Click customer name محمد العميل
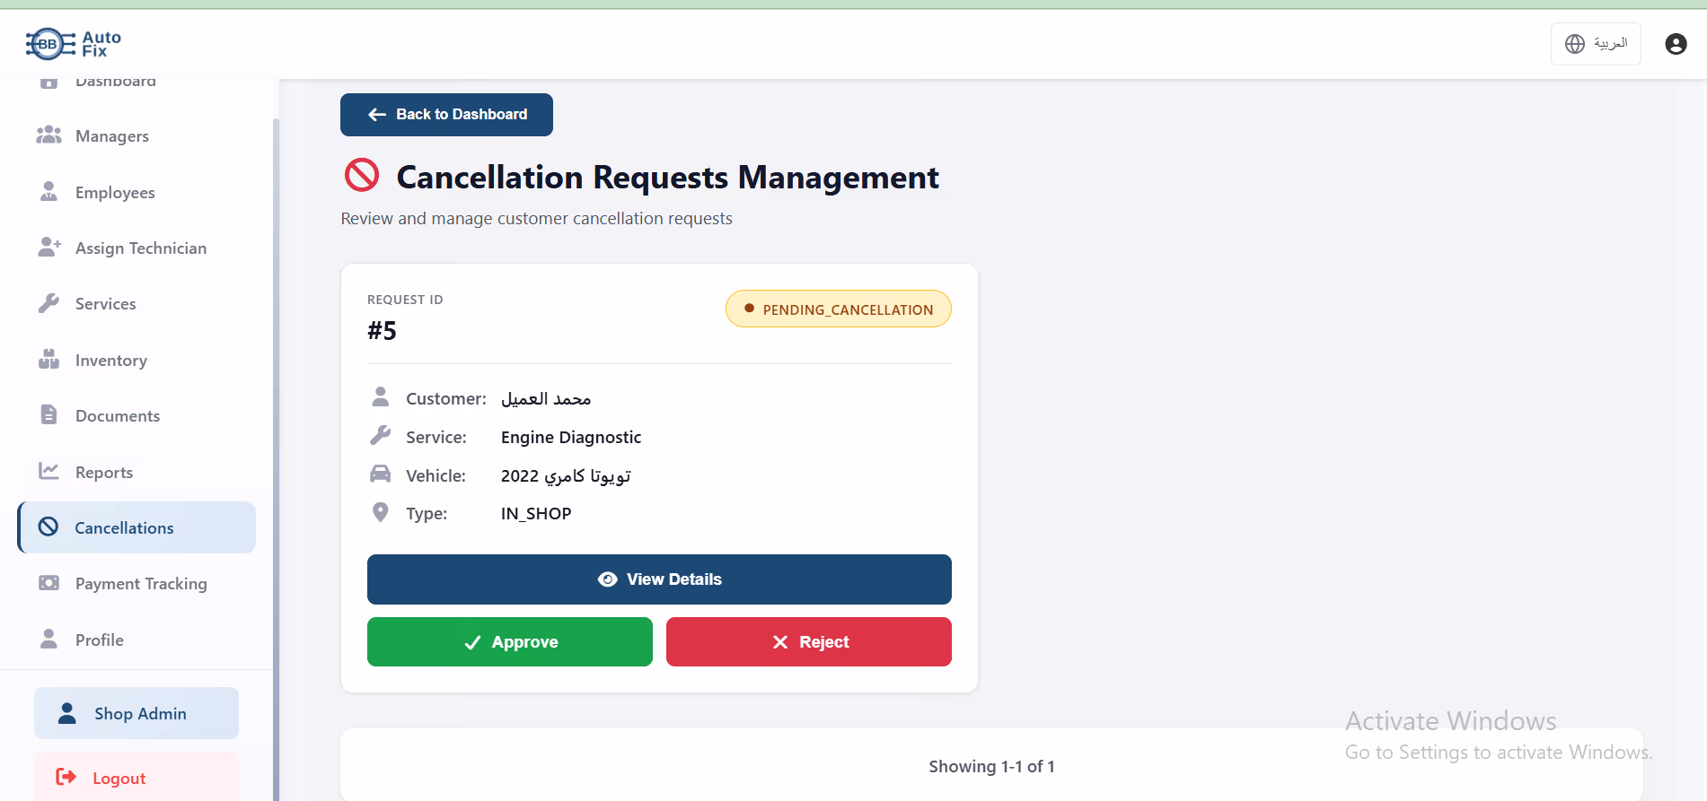1707x801 pixels. pyautogui.click(x=546, y=398)
